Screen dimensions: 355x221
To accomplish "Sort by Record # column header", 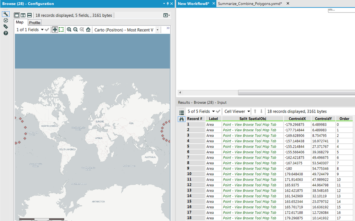I will pyautogui.click(x=195, y=118).
